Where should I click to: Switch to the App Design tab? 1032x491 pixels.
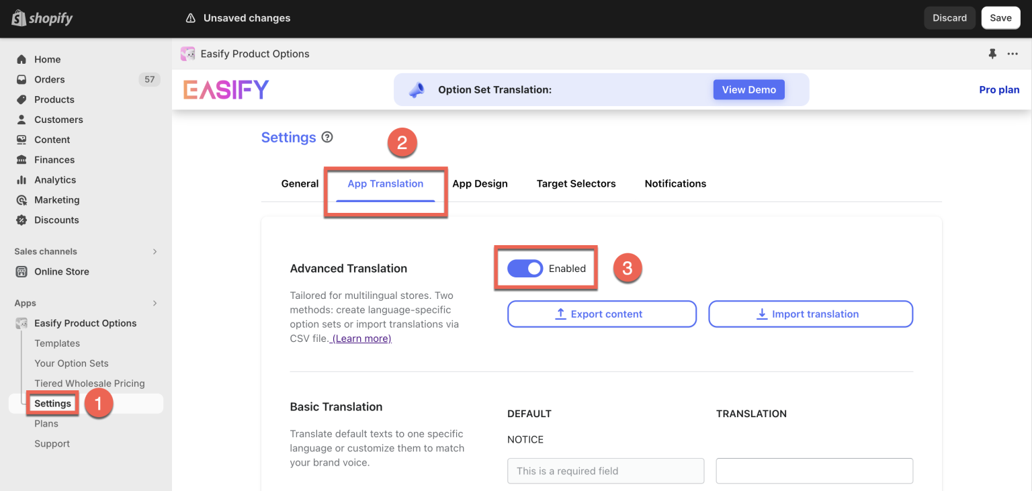(x=480, y=183)
